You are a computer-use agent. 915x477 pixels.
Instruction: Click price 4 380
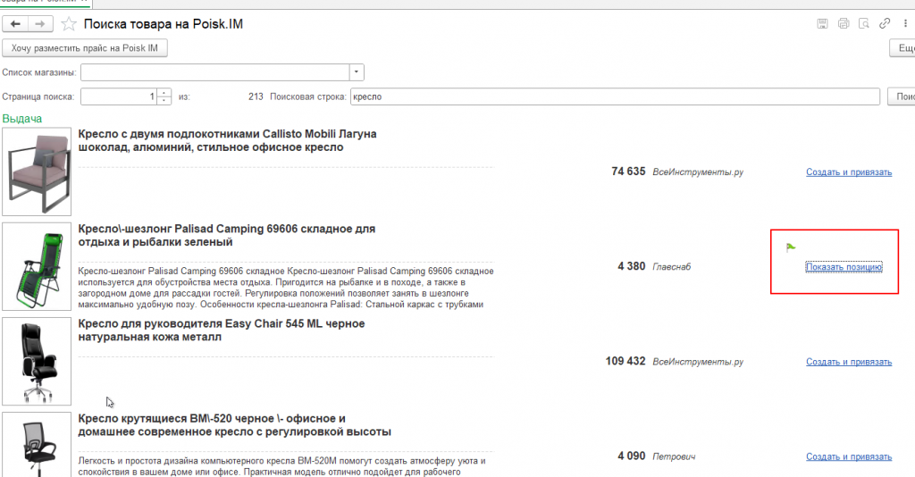pyautogui.click(x=632, y=266)
